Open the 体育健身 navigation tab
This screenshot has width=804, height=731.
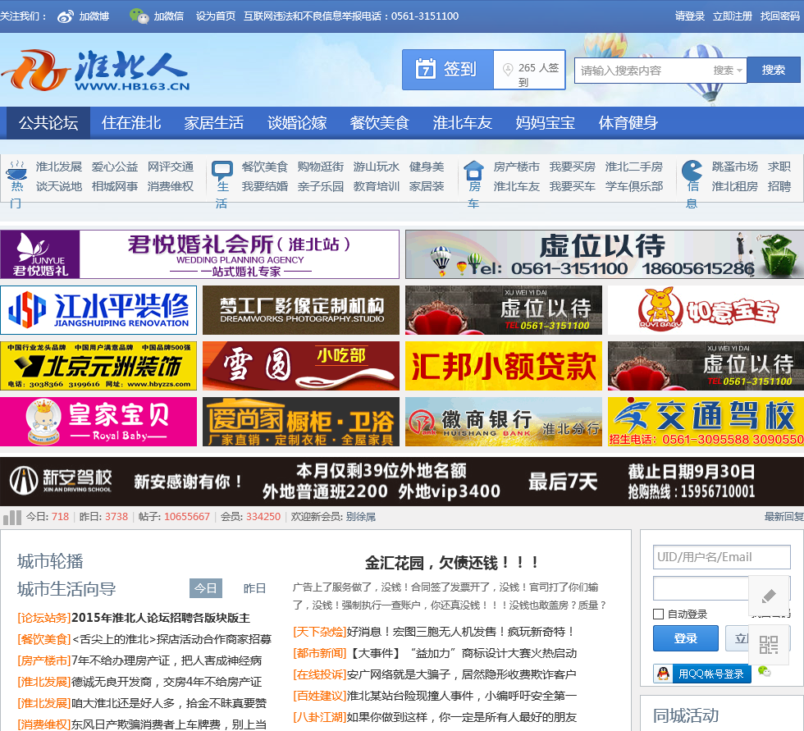[x=628, y=123]
